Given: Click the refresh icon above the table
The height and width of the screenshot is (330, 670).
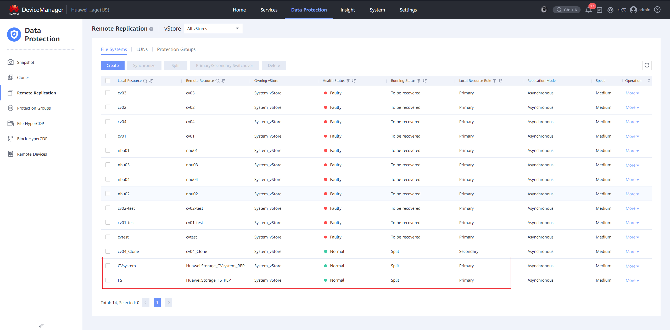Looking at the screenshot, I should pos(647,65).
